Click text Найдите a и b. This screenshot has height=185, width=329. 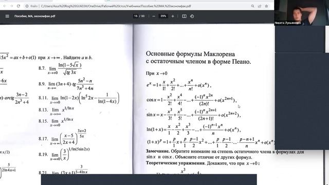(78, 58)
